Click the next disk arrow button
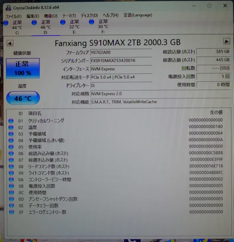The image size is (234, 242). [x=226, y=41]
